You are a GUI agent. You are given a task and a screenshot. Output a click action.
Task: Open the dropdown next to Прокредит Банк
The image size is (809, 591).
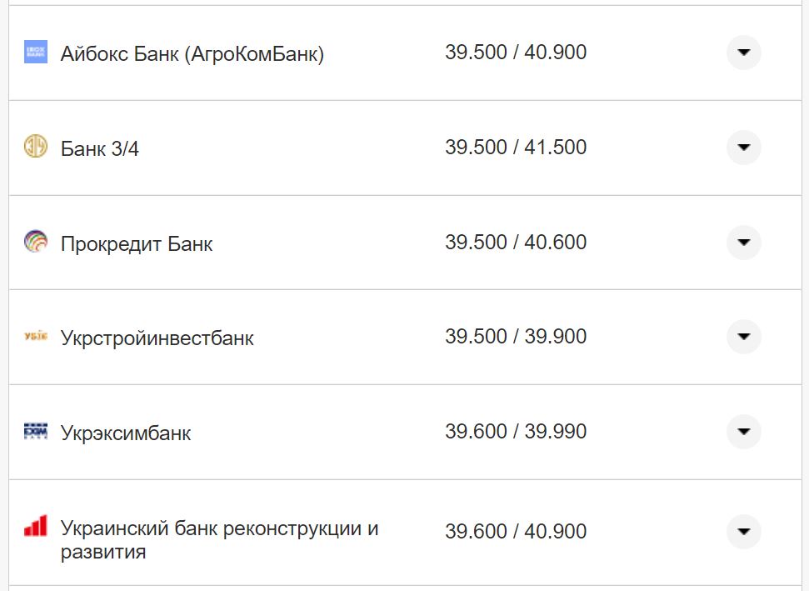[x=742, y=243]
